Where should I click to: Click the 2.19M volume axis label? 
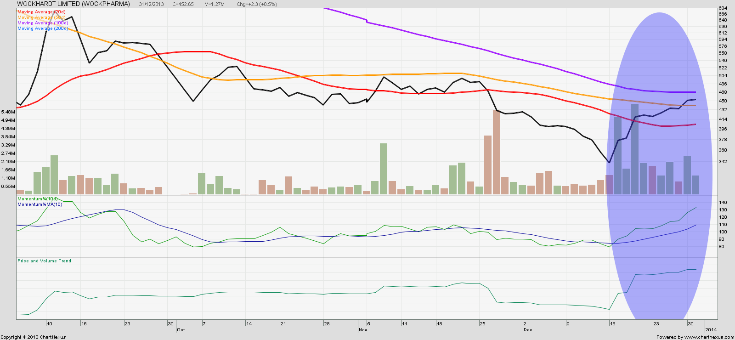8,162
